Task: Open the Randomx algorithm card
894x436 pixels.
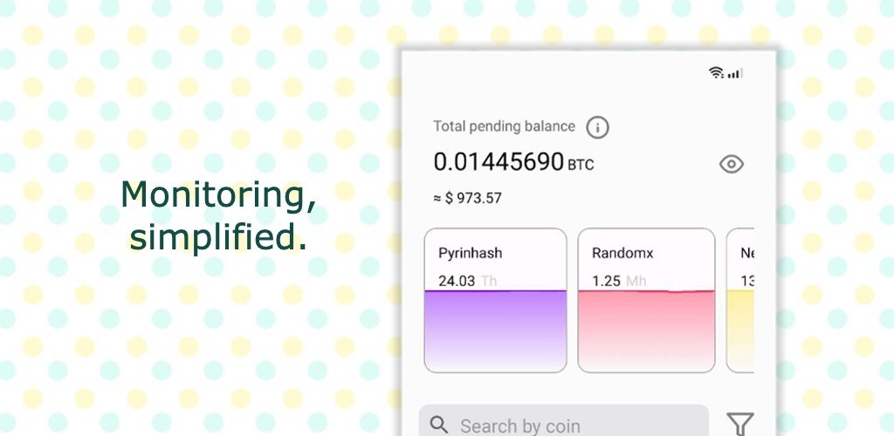Action: [x=646, y=301]
